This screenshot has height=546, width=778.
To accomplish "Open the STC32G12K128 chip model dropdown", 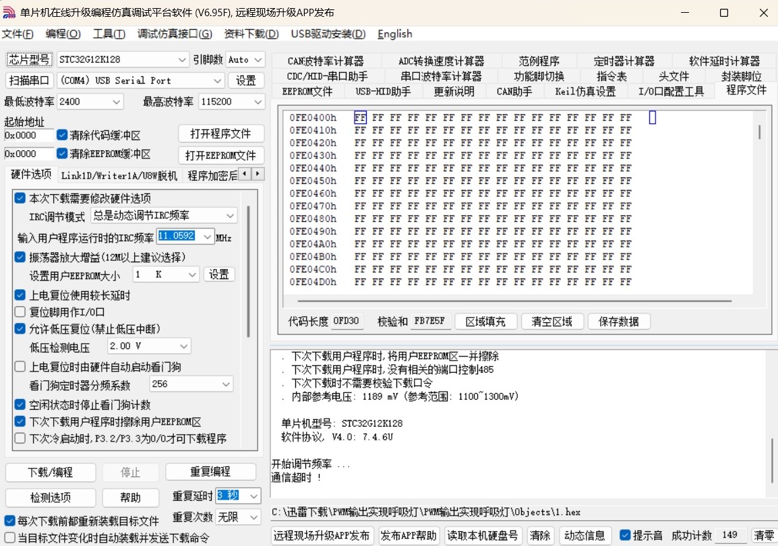I will click(x=123, y=59).
